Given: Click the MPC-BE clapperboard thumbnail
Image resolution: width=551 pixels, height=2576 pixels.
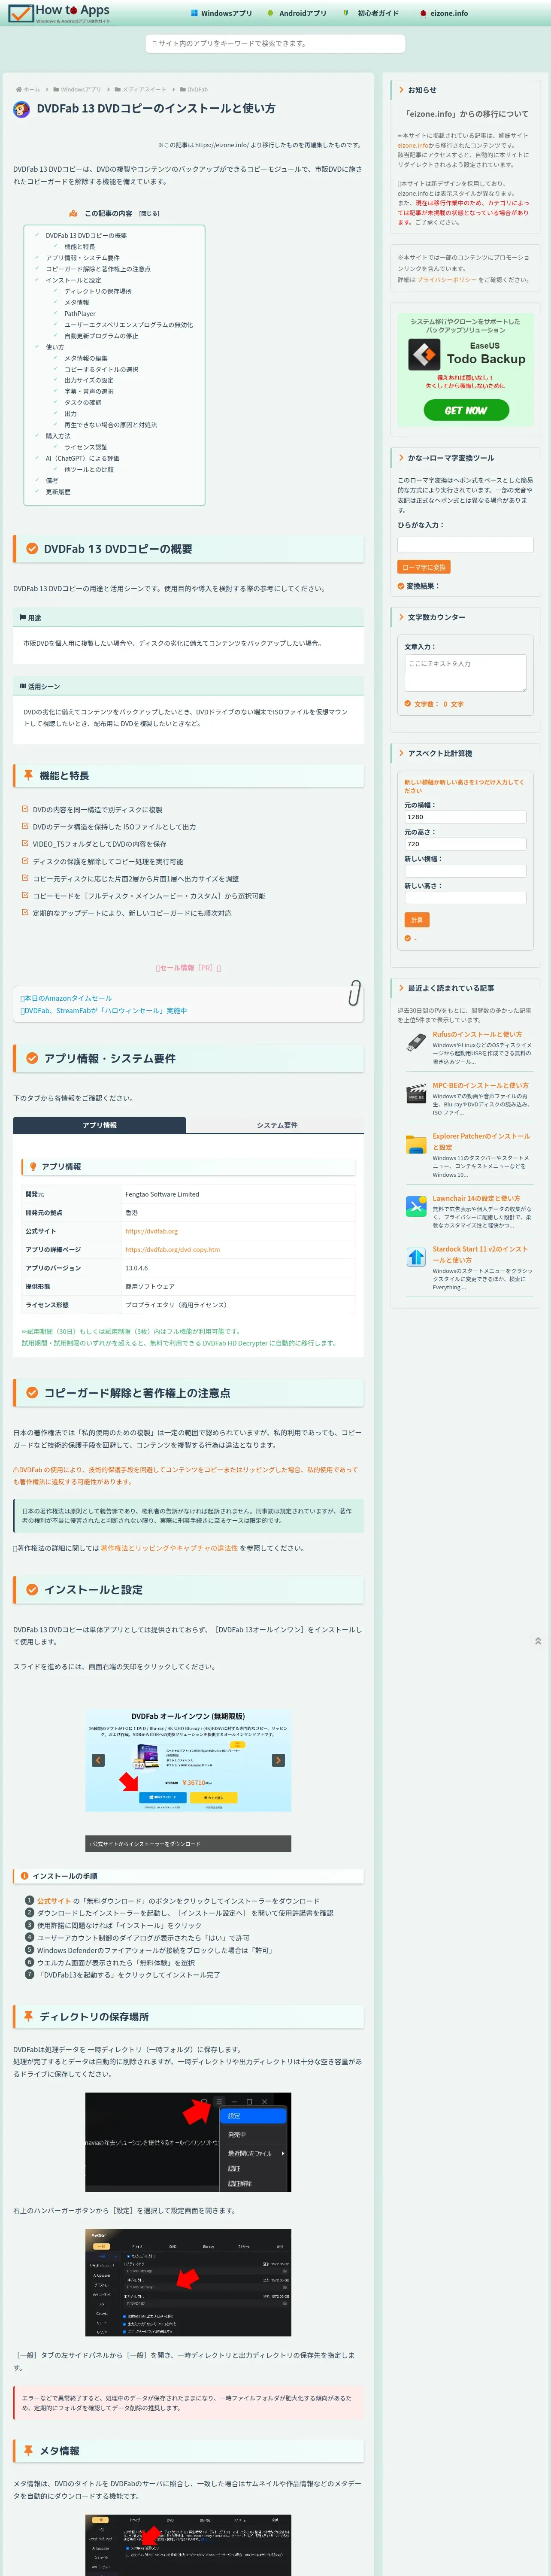Looking at the screenshot, I should point(416,1095).
